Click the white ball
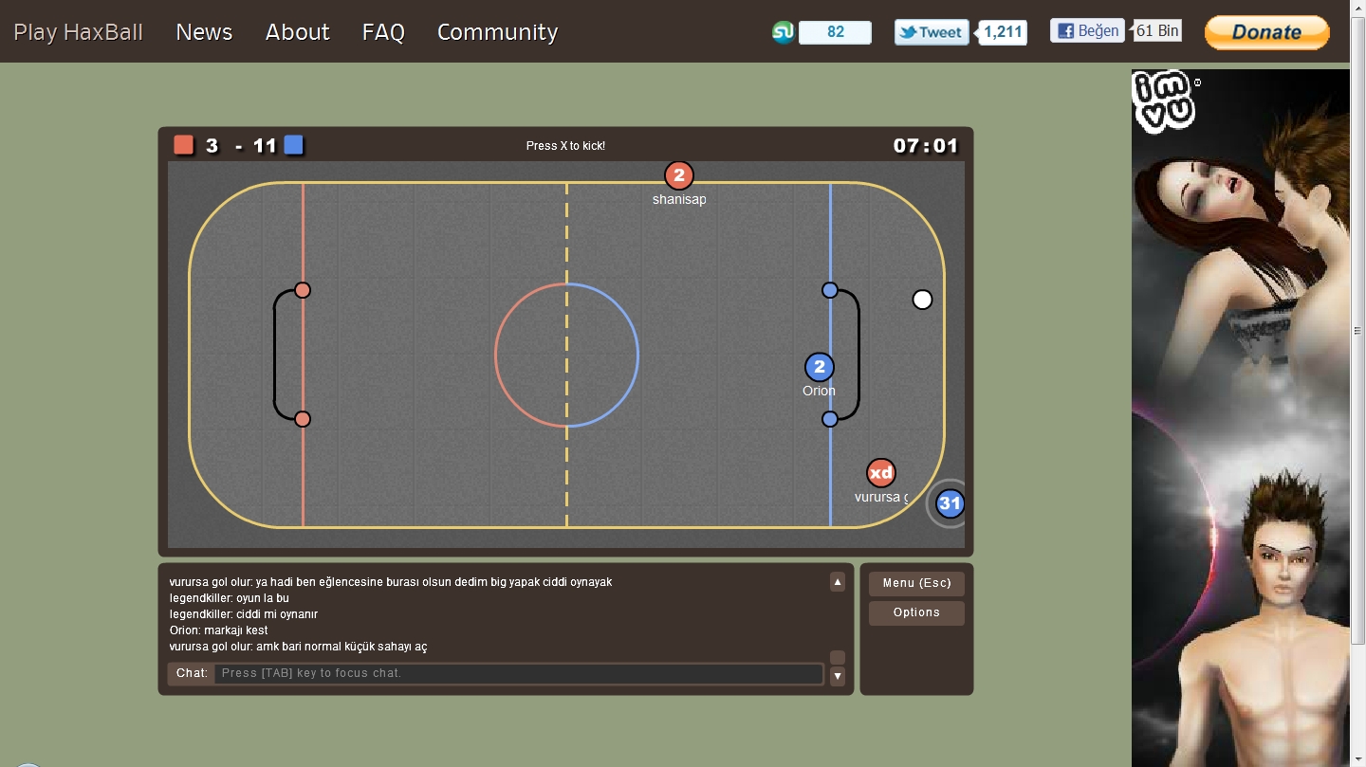The image size is (1366, 767). tap(922, 300)
